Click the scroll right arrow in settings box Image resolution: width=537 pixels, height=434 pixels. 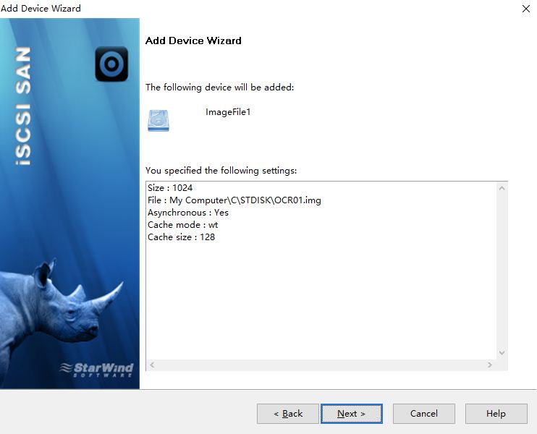490,365
